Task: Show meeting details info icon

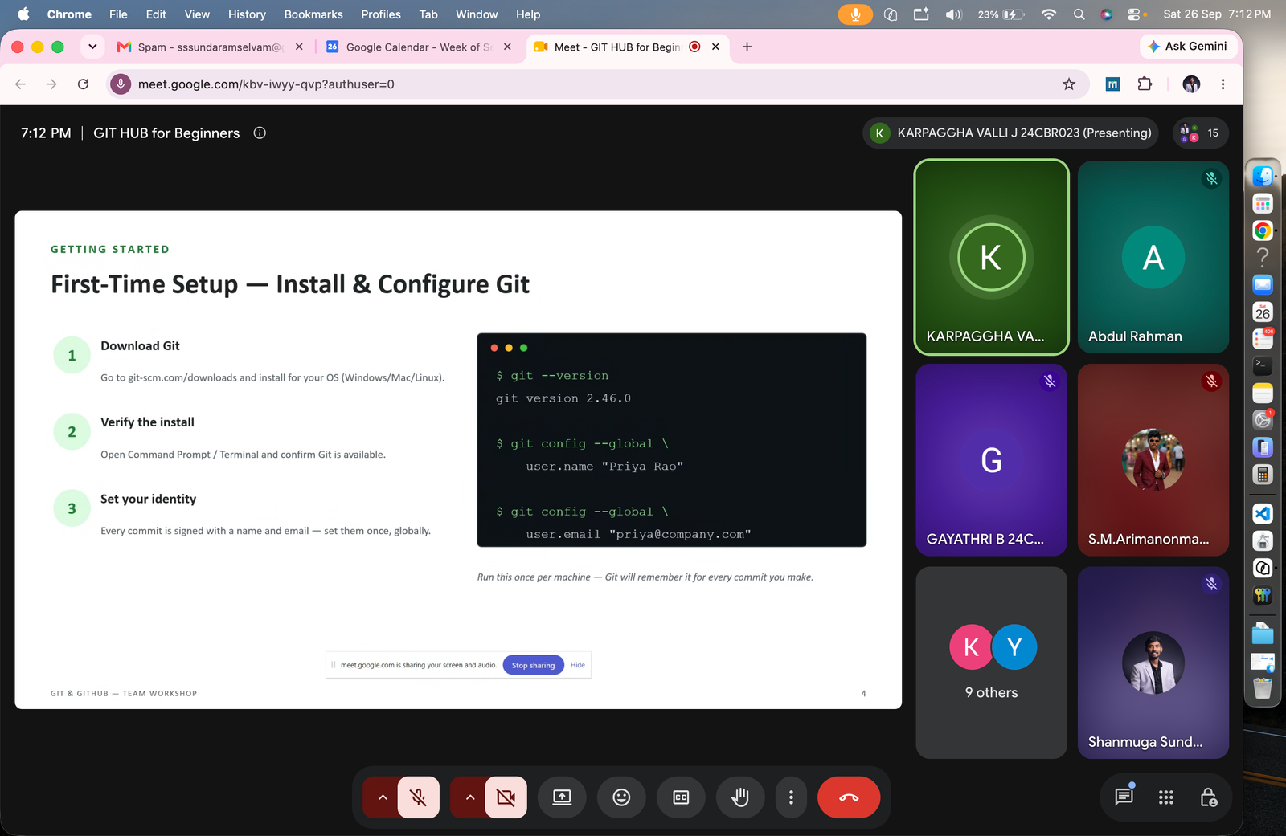Action: (x=260, y=133)
